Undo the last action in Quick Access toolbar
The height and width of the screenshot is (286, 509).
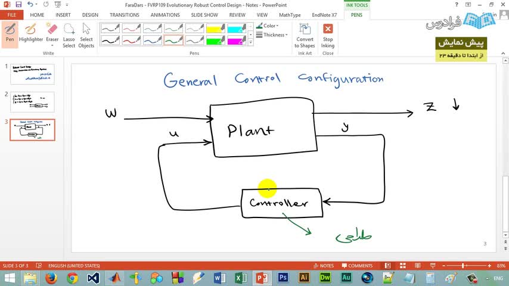point(30,5)
